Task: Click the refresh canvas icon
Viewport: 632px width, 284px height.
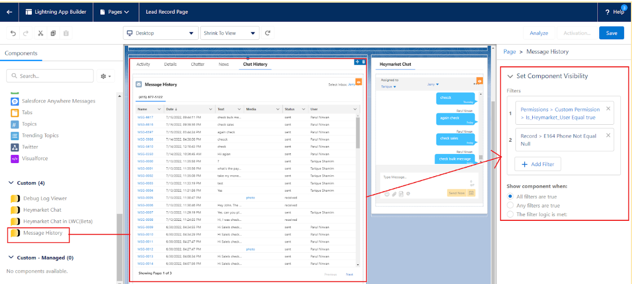Action: [x=268, y=33]
